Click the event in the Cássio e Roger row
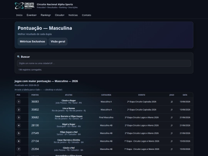 (142, 102)
